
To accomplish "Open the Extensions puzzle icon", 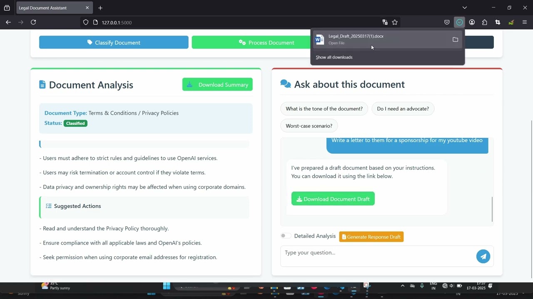I will pyautogui.click(x=484, y=22).
